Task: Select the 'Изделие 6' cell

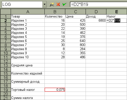Action: tap(28, 41)
